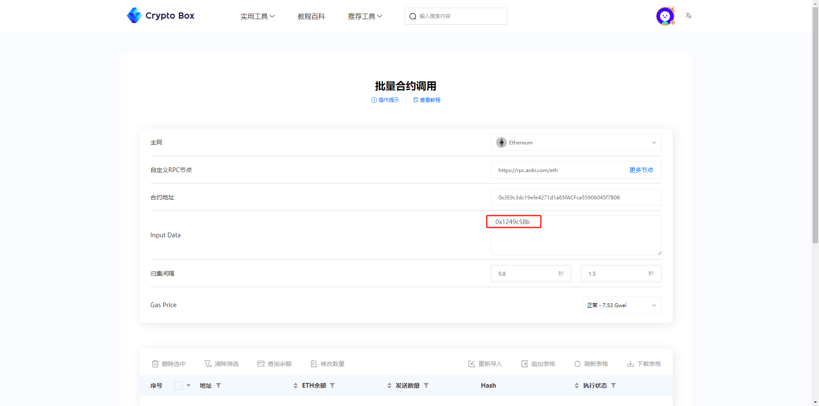Click the page vertical scrollbar

pyautogui.click(x=815, y=124)
